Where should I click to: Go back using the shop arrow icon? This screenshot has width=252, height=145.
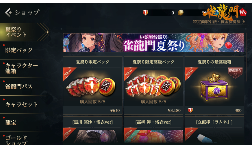[x=8, y=12]
